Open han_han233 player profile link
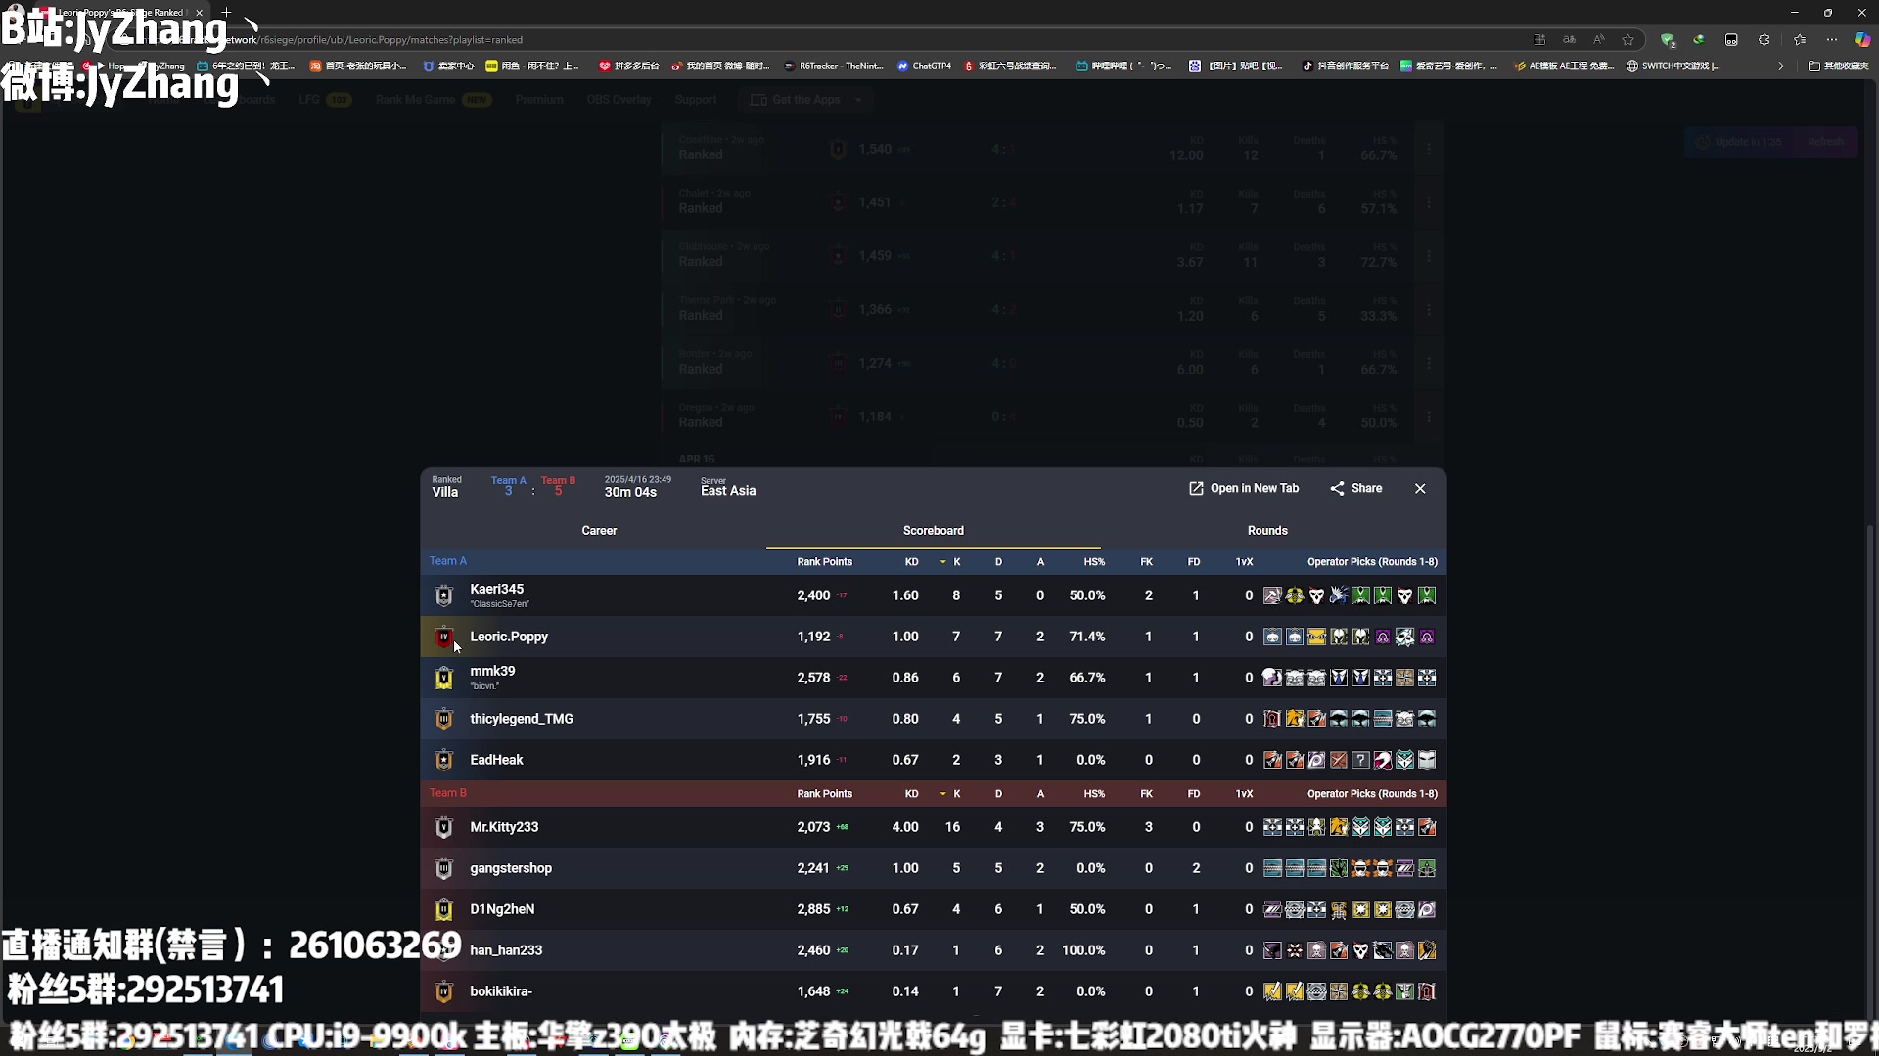The height and width of the screenshot is (1056, 1879). (x=506, y=950)
